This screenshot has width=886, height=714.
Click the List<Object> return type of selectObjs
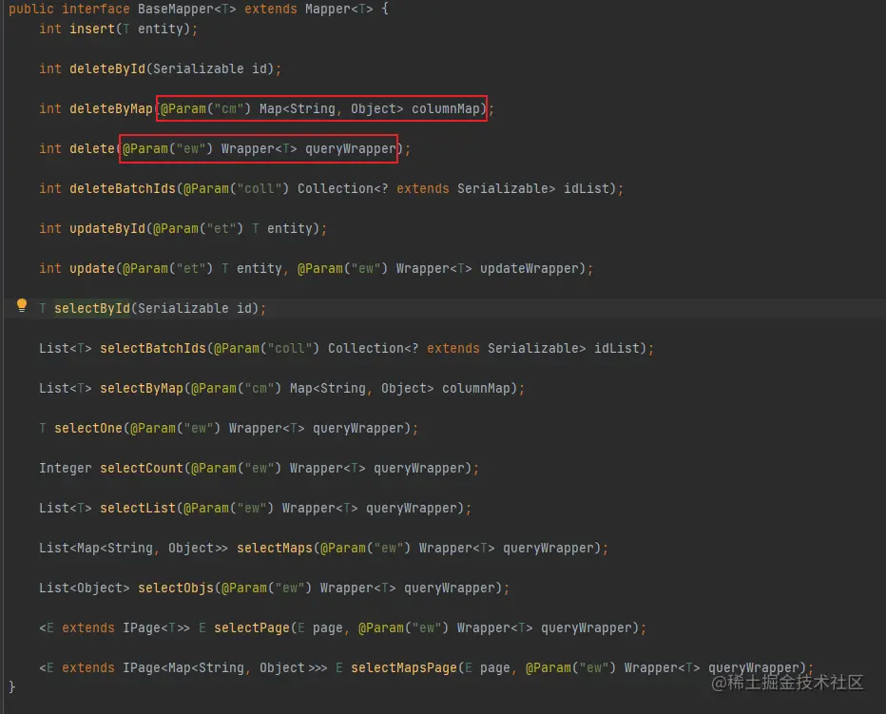pos(85,588)
